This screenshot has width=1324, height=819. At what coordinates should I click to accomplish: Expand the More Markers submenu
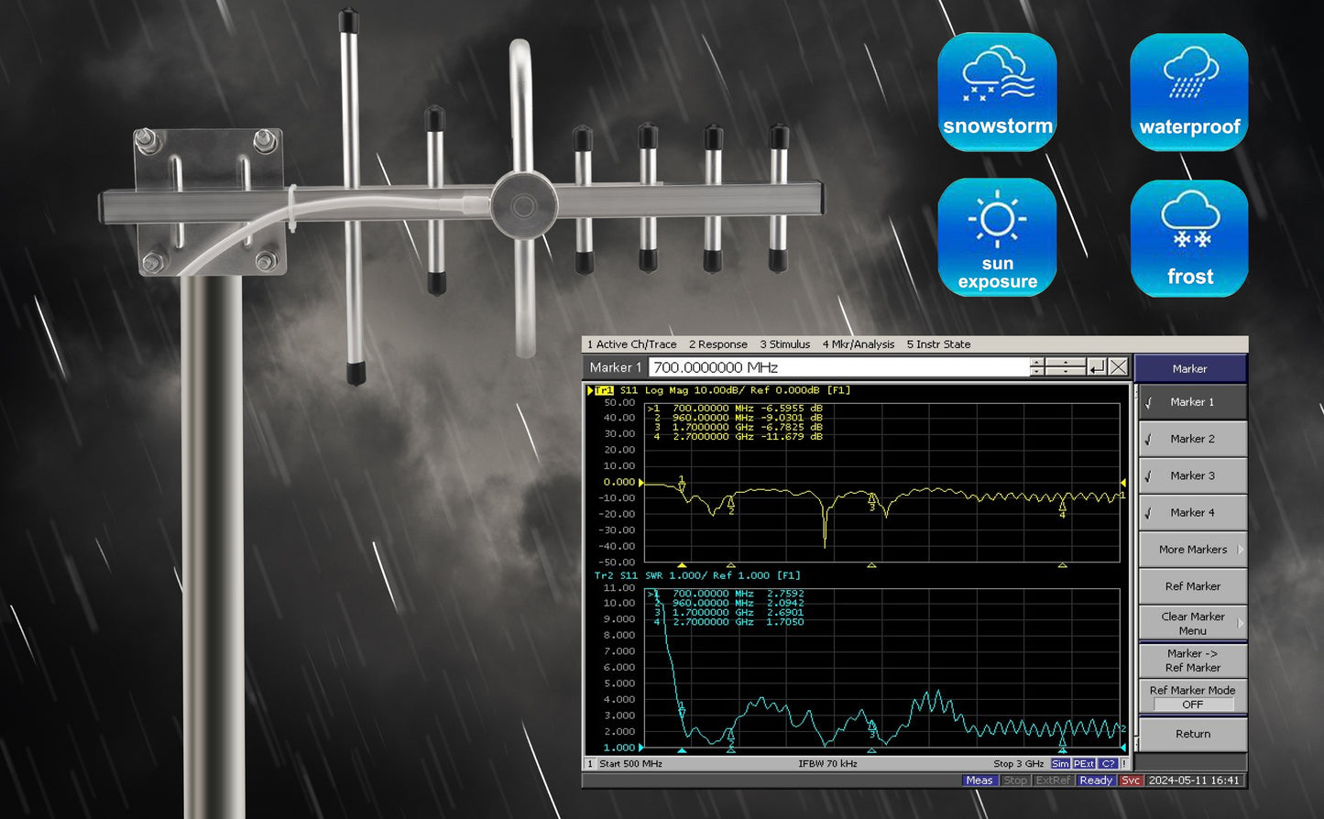coord(1192,550)
